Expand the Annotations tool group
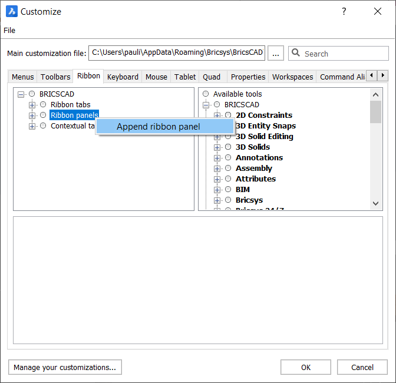396x383 pixels. (x=217, y=158)
